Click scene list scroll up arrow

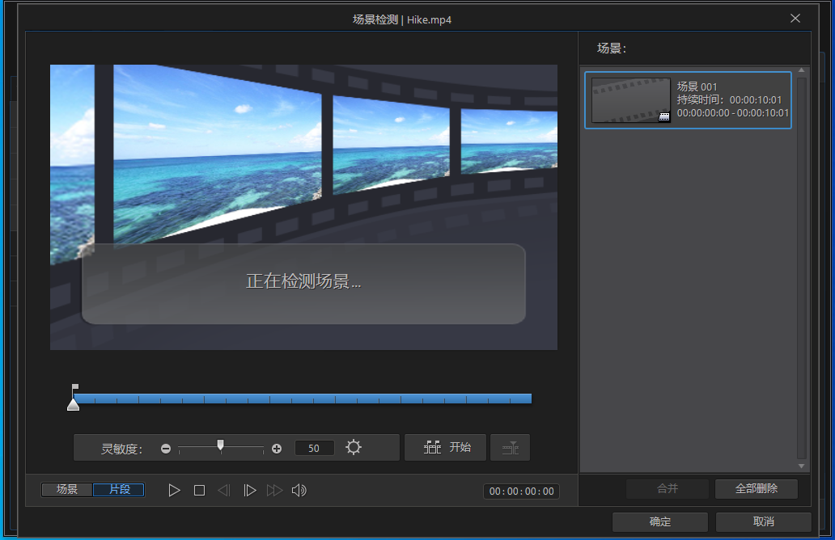pyautogui.click(x=802, y=71)
